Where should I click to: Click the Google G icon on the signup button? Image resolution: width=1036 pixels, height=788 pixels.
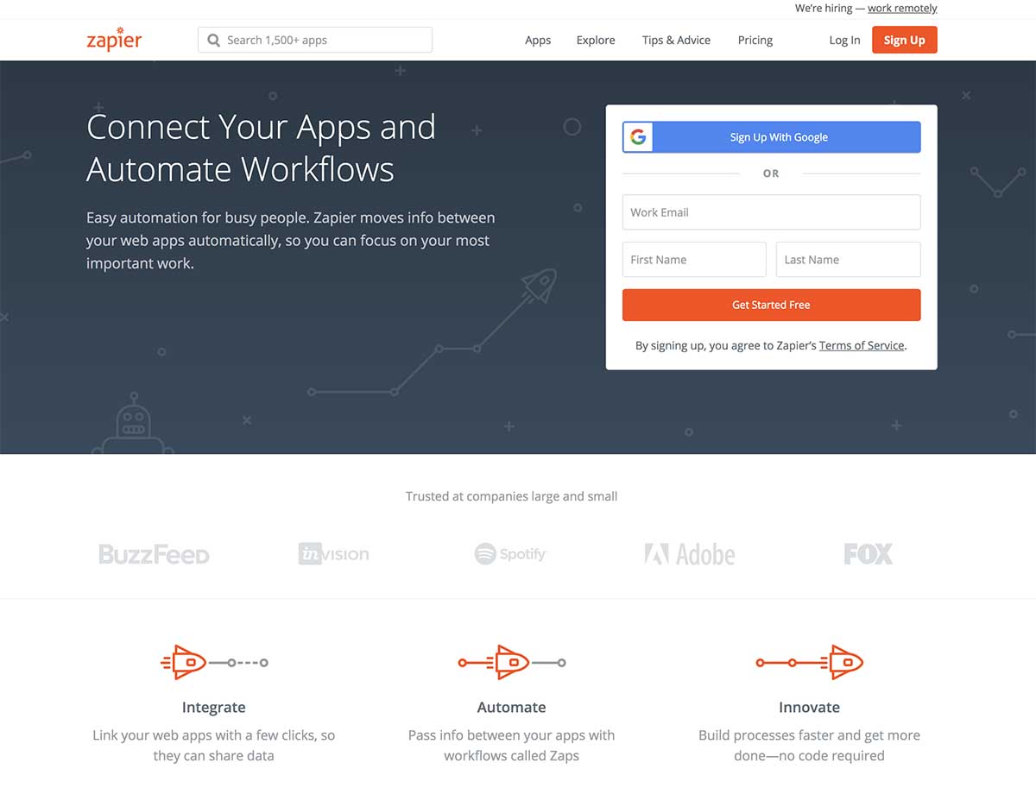(637, 136)
